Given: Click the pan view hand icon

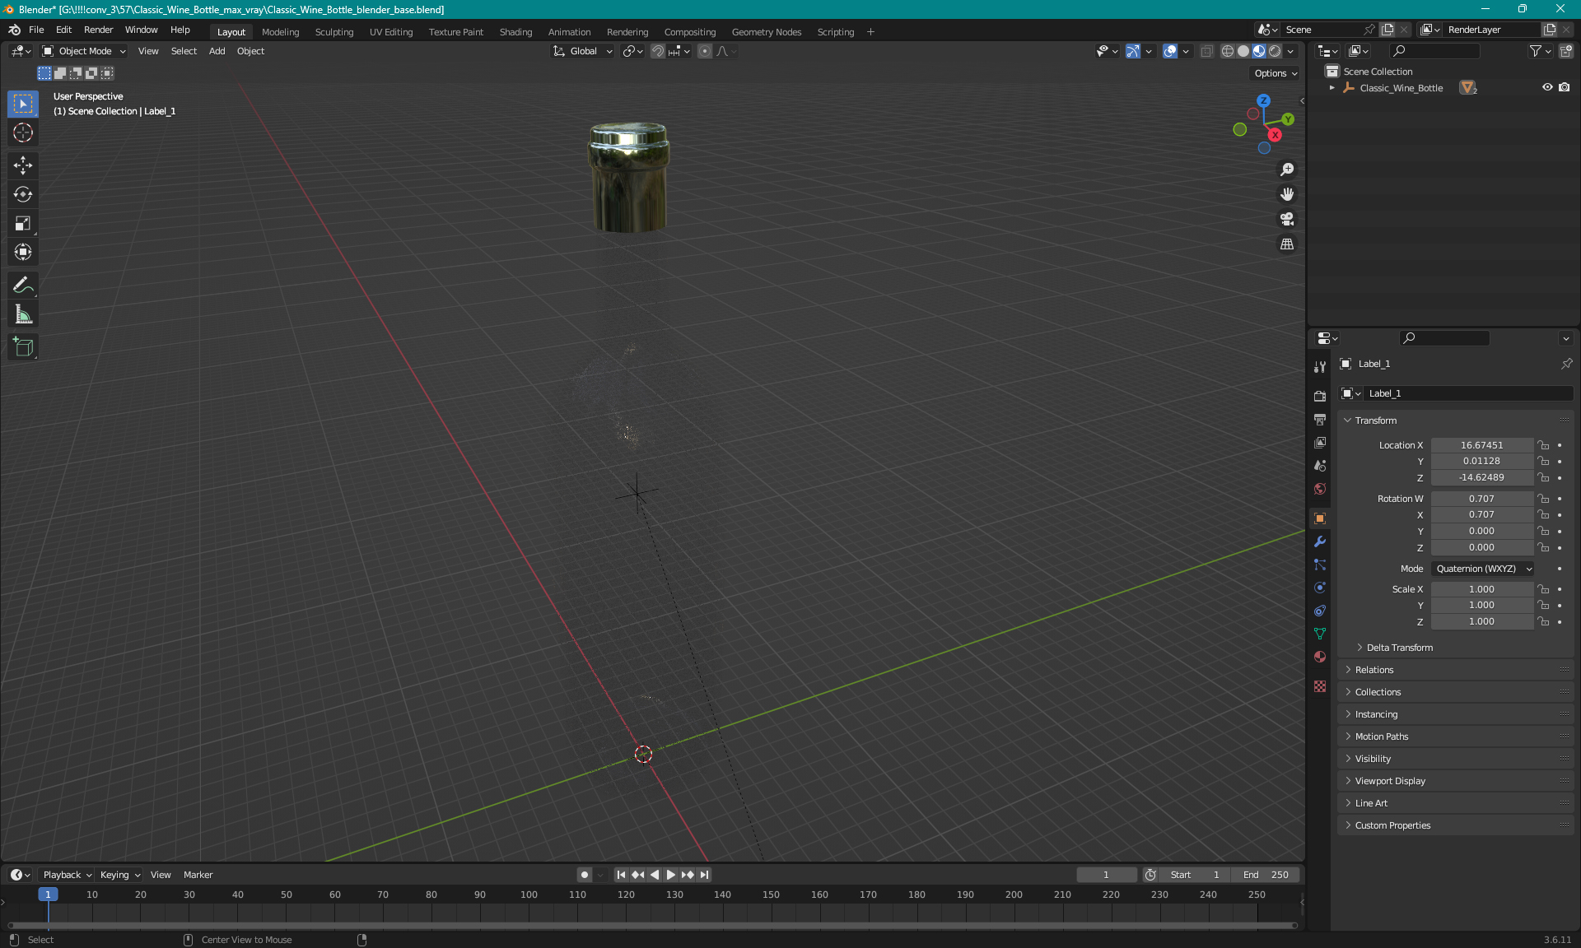Looking at the screenshot, I should tap(1287, 194).
